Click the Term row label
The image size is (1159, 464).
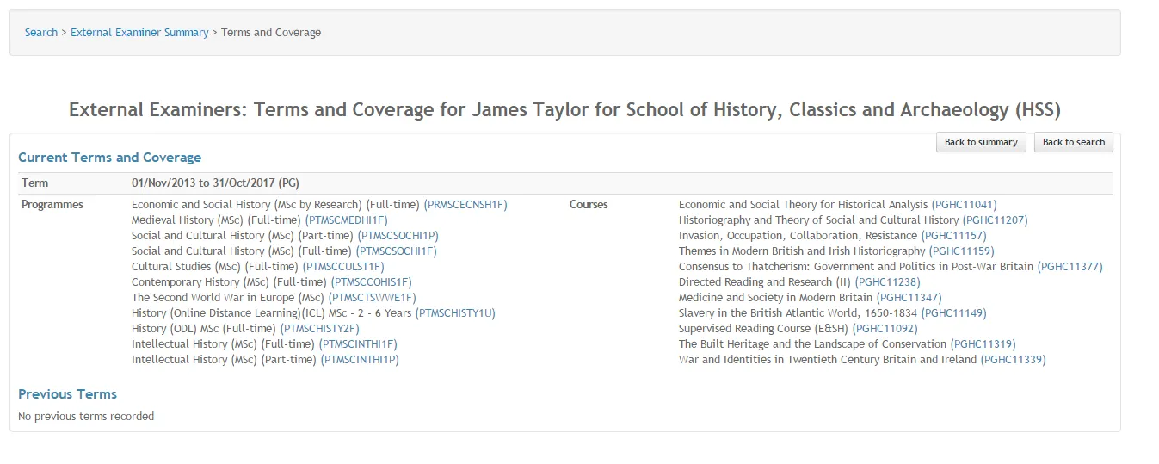pyautogui.click(x=35, y=183)
